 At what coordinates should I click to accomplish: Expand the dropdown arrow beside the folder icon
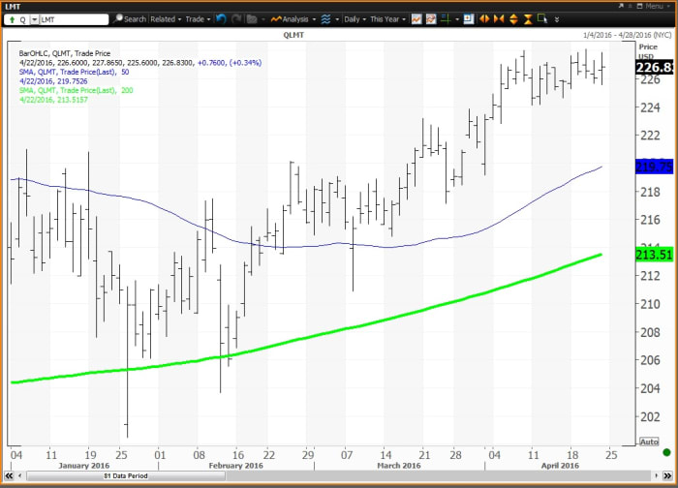point(262,19)
